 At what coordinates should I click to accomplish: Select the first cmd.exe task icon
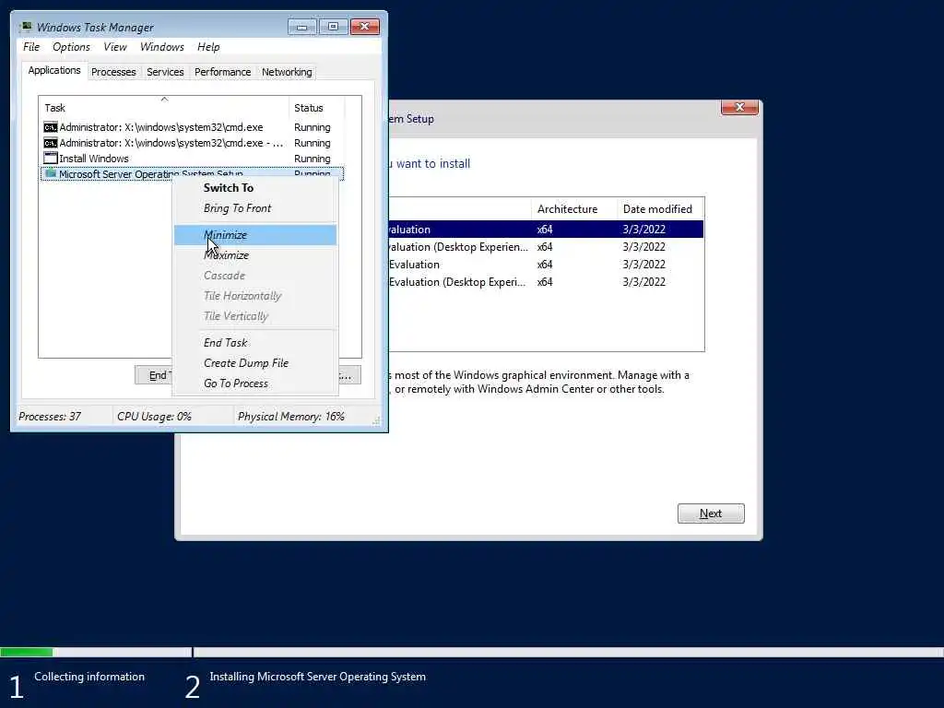[51, 127]
